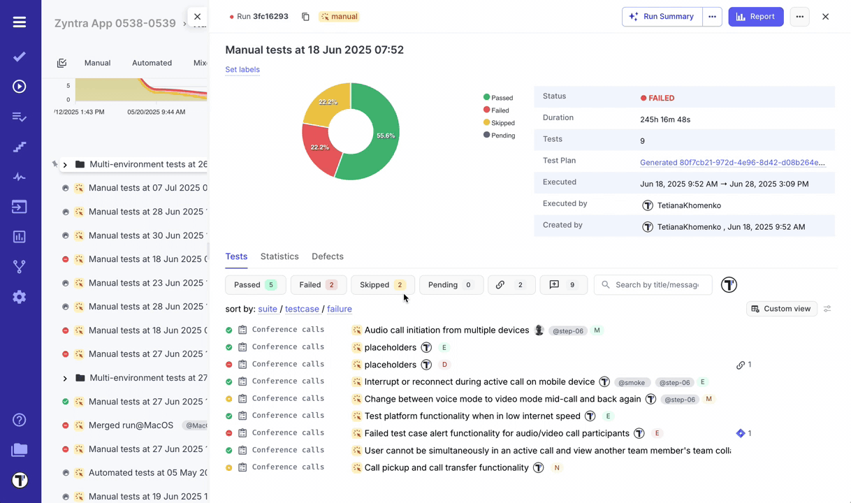The image size is (851, 503).
Task: Focus the Search by title/message field
Action: coord(653,285)
